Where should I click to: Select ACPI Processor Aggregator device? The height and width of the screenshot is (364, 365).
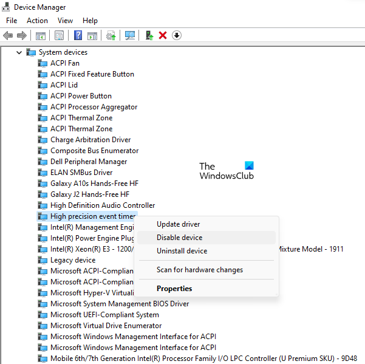[x=94, y=107]
